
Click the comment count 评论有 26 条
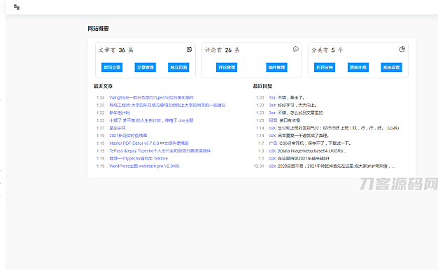pos(222,50)
